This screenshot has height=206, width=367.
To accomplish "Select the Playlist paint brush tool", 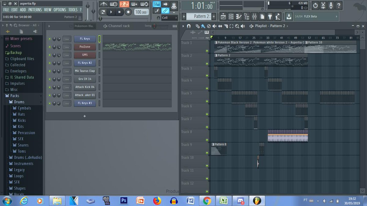I will coord(203,26).
